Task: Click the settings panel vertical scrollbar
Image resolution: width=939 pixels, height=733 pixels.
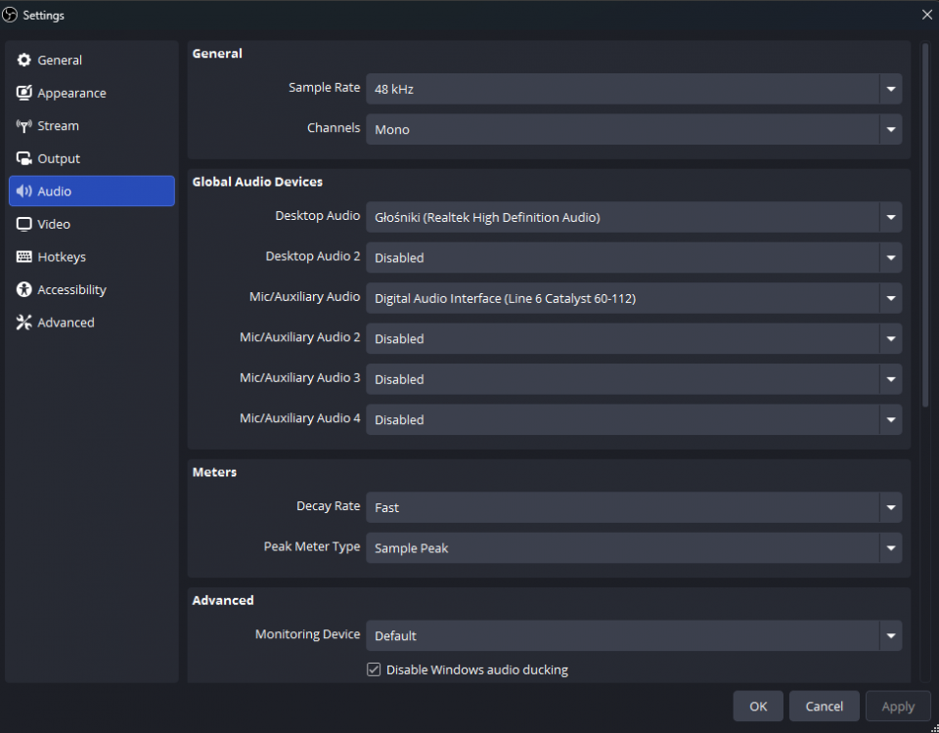Action: coord(925,225)
